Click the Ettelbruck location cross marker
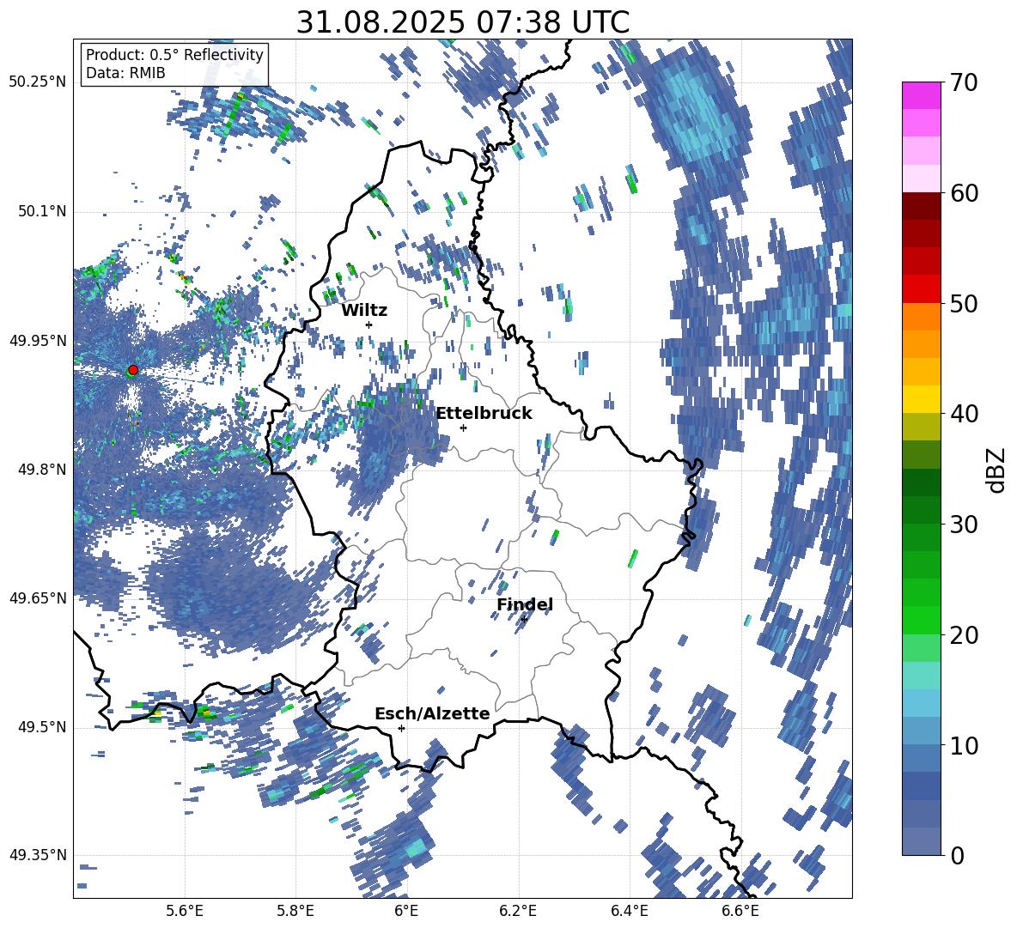 (x=463, y=428)
